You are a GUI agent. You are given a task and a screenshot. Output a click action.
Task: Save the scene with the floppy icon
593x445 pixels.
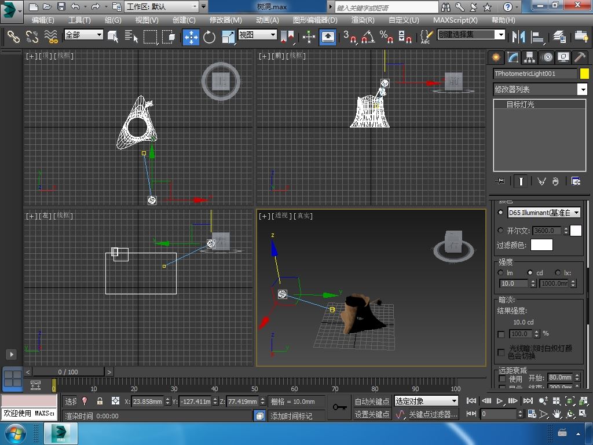pyautogui.click(x=61, y=6)
